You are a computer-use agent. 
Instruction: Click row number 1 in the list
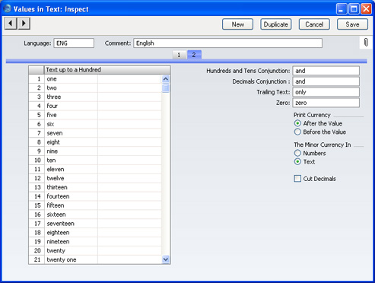(37, 79)
